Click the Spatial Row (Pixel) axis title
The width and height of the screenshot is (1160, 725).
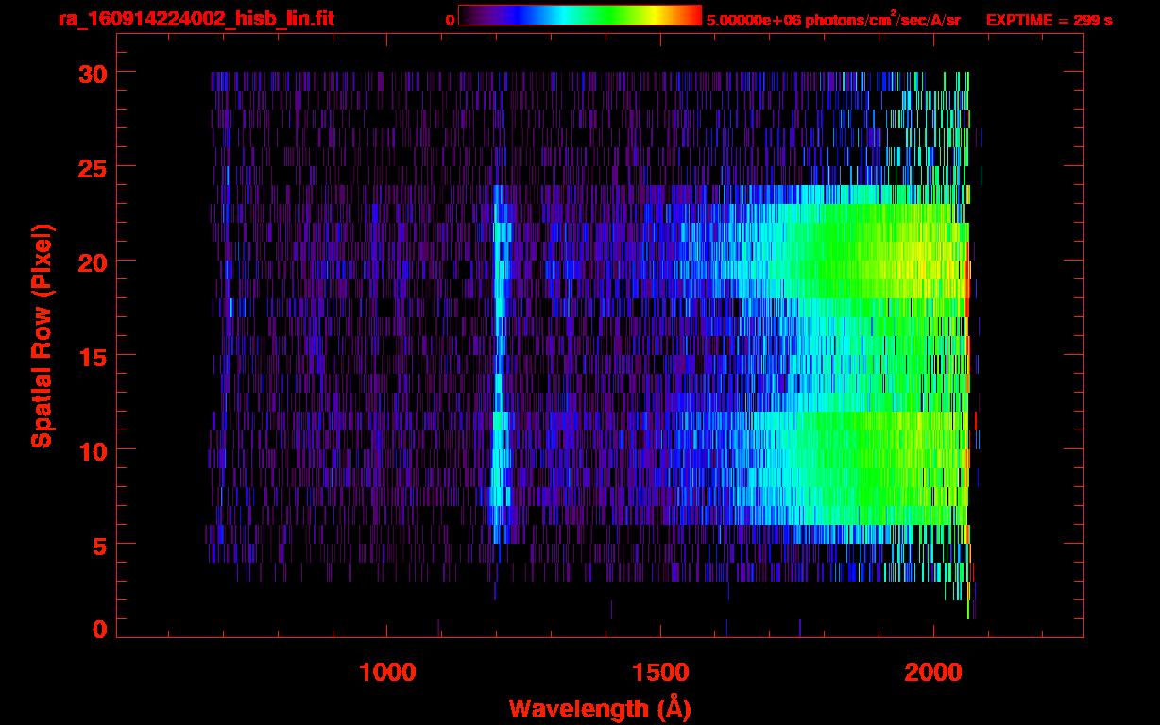pos(41,336)
